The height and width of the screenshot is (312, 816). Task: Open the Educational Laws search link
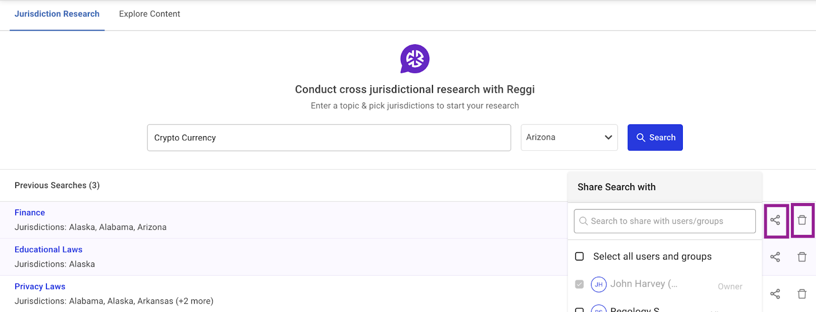(x=48, y=250)
